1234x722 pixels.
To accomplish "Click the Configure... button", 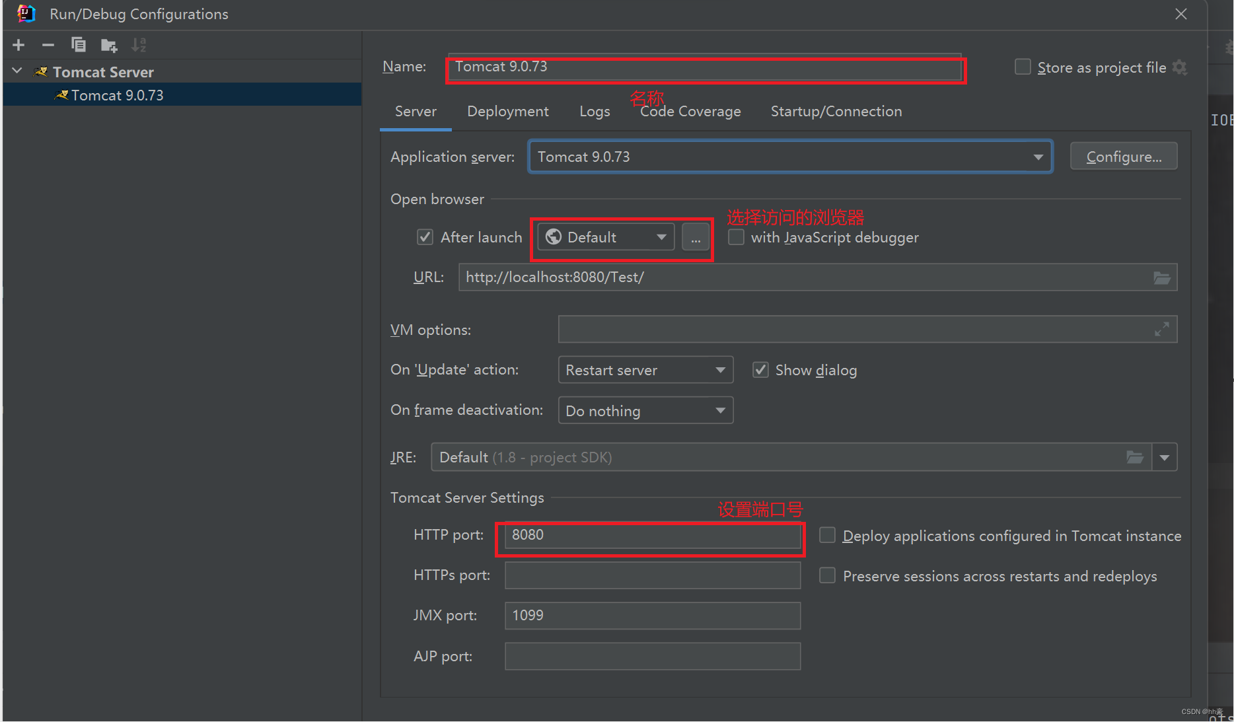I will point(1123,157).
